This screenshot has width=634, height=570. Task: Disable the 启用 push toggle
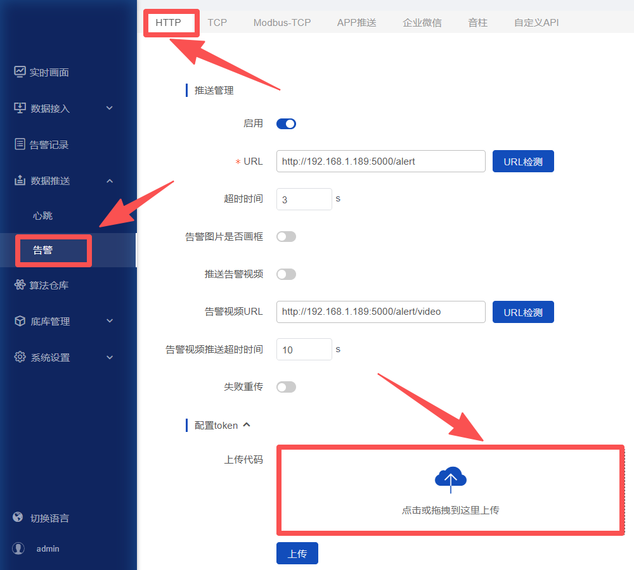tap(286, 123)
